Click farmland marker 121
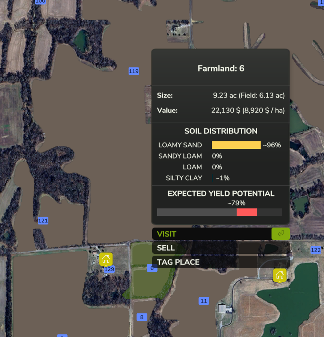The width and height of the screenshot is (324, 337). [43, 221]
